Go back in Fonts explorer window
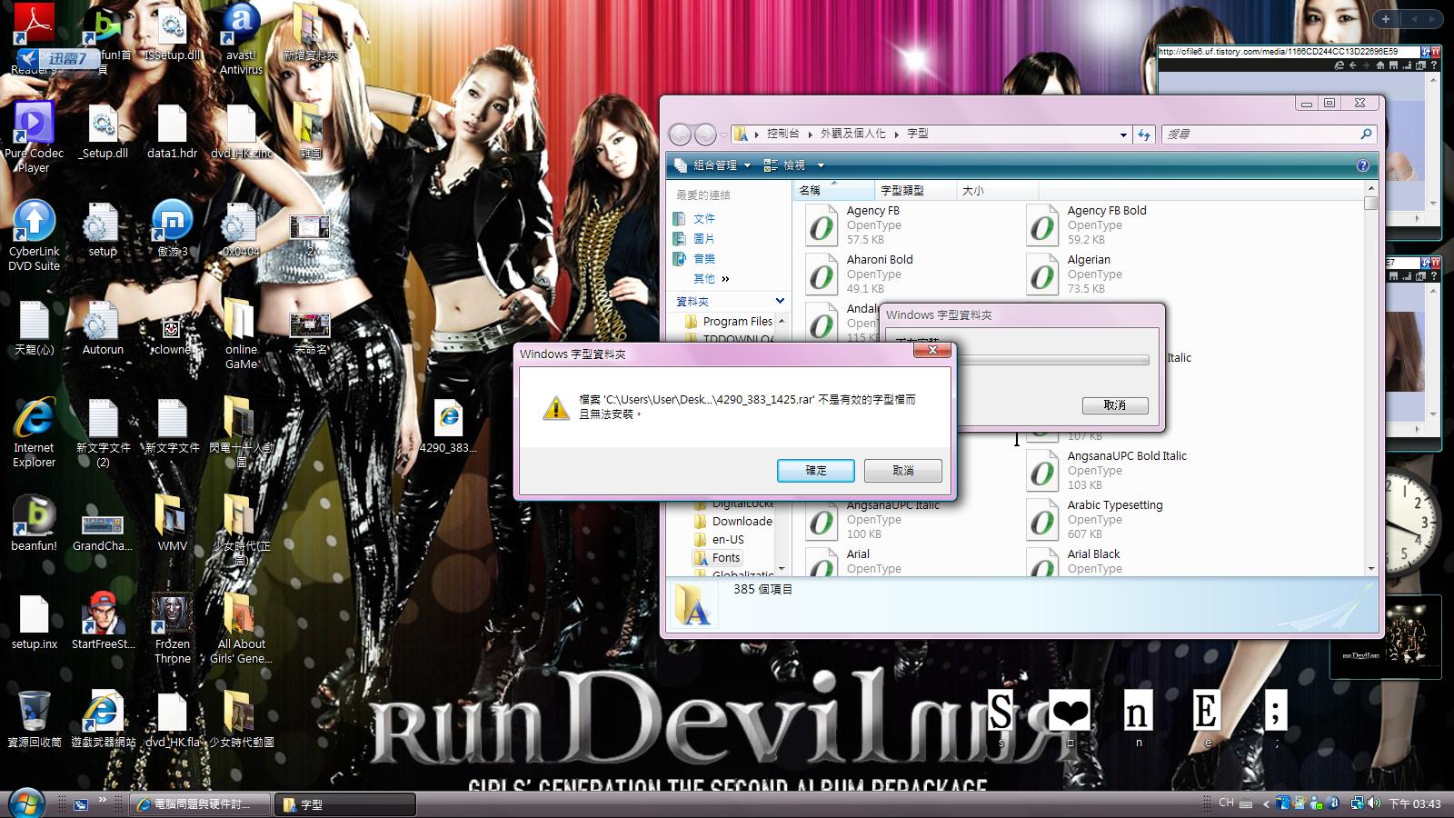This screenshot has width=1454, height=818. (x=680, y=135)
